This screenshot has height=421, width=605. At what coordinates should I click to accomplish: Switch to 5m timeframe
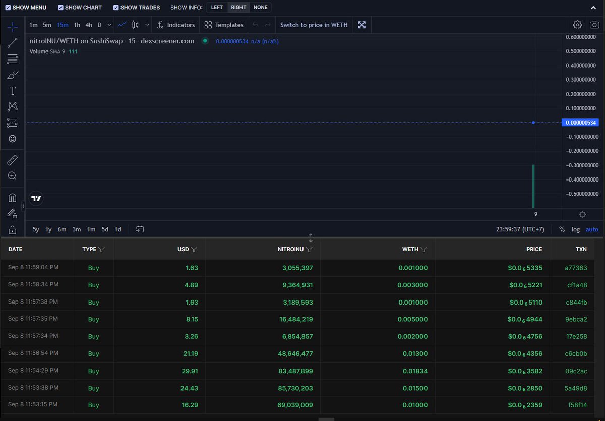[x=47, y=25]
